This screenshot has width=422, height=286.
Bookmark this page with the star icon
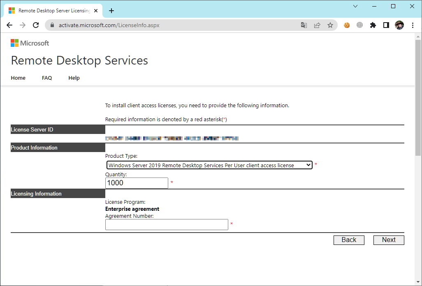pyautogui.click(x=330, y=25)
